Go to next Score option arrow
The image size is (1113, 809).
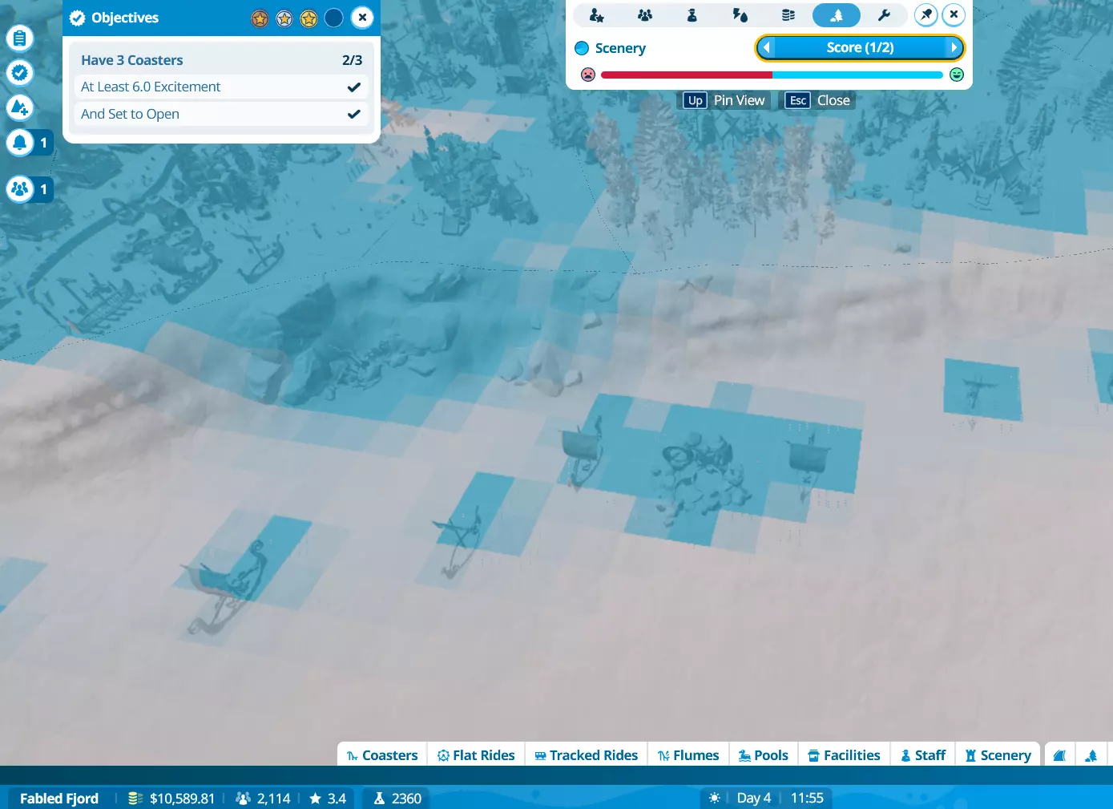(954, 48)
